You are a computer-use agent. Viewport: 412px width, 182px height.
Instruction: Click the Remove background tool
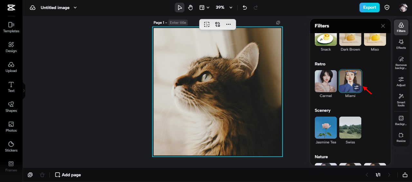(x=401, y=63)
